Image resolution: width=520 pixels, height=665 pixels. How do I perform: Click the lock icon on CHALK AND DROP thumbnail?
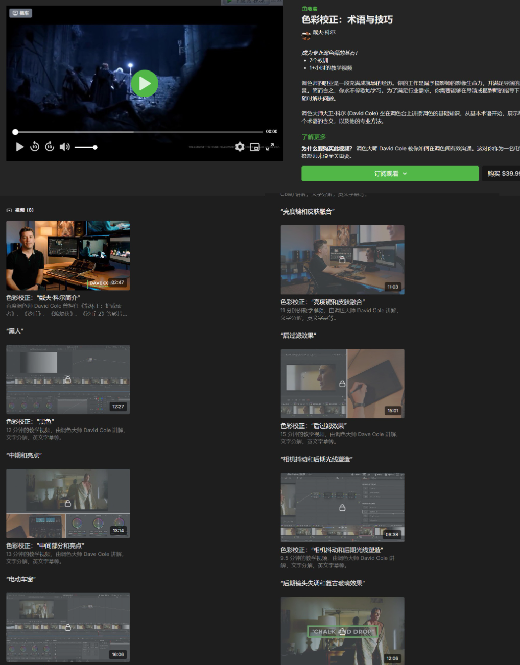[342, 632]
